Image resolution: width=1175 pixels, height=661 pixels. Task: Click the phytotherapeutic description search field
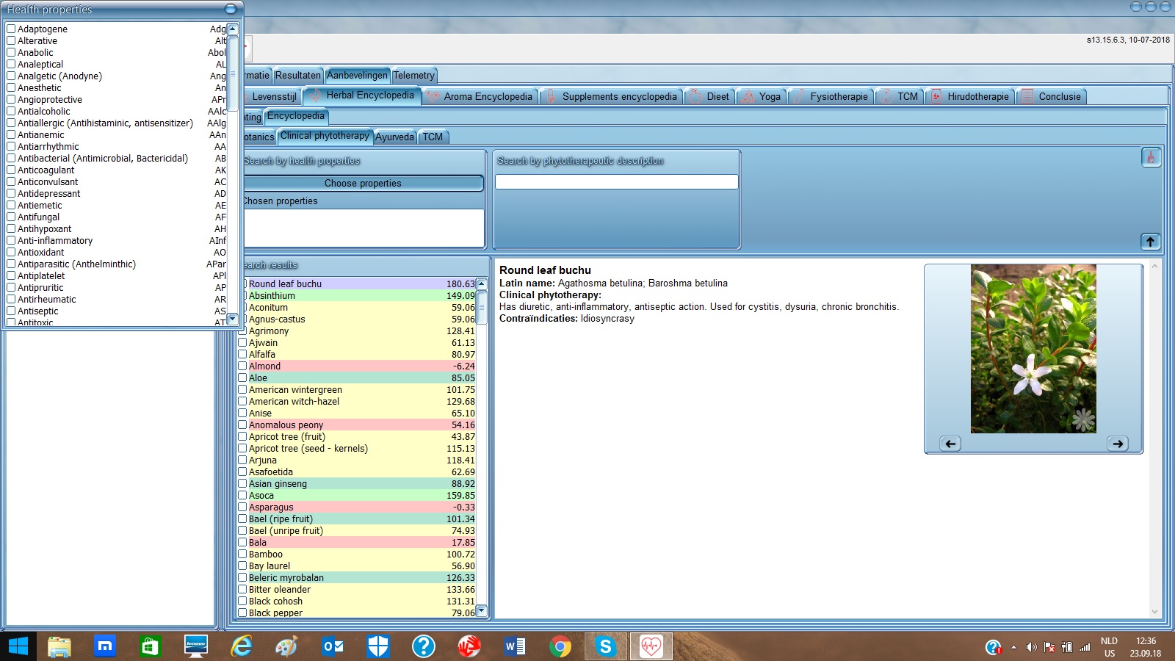[x=616, y=181]
